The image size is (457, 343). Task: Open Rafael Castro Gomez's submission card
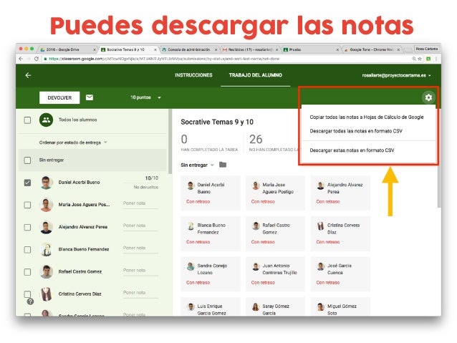click(x=276, y=233)
